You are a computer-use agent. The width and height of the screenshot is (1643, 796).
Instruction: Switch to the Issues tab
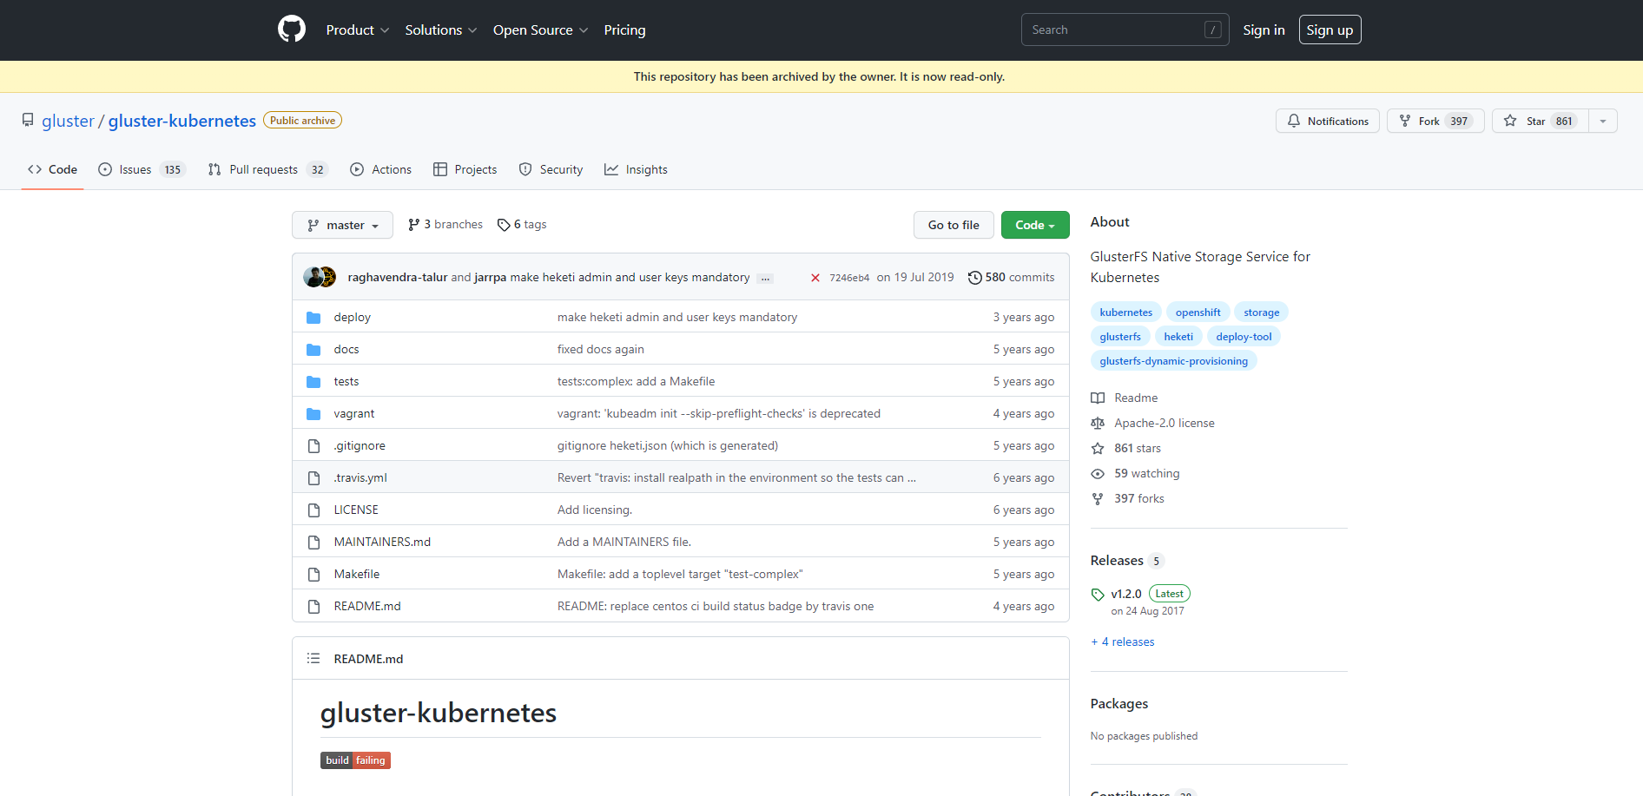[141, 169]
